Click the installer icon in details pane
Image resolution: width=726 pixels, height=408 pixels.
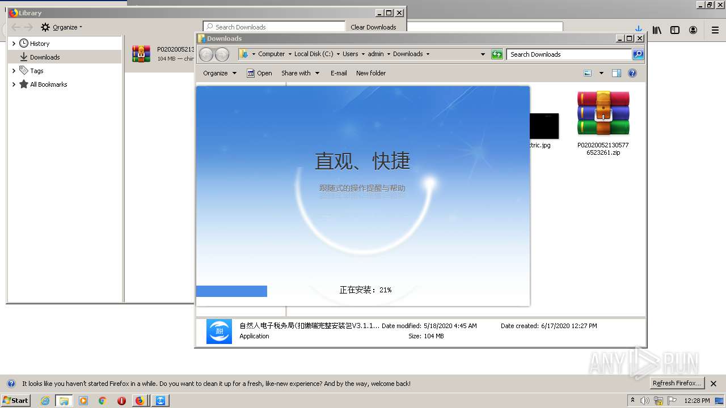[x=219, y=331]
